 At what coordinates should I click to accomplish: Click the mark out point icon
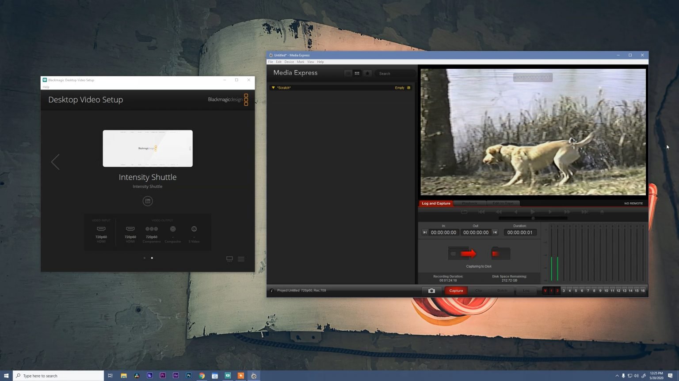[x=495, y=232]
